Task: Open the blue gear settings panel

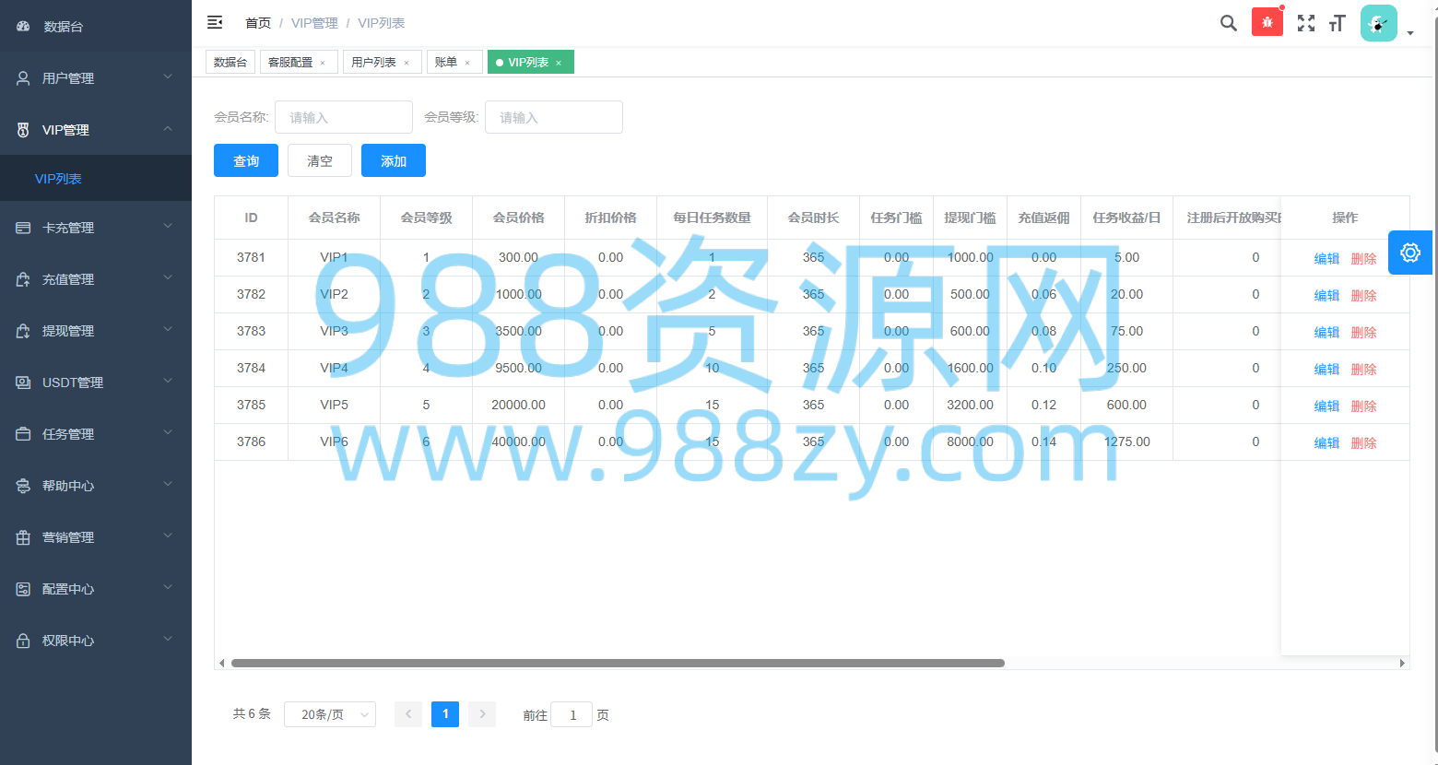Action: click(x=1410, y=253)
